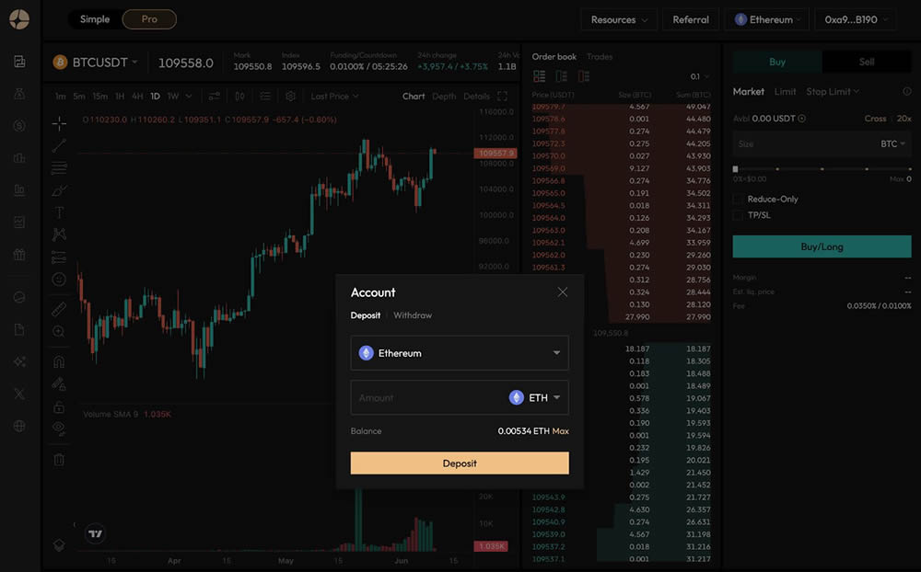Screen dimensions: 921x572
Task: Click the order size leverage slider
Action: [822, 169]
